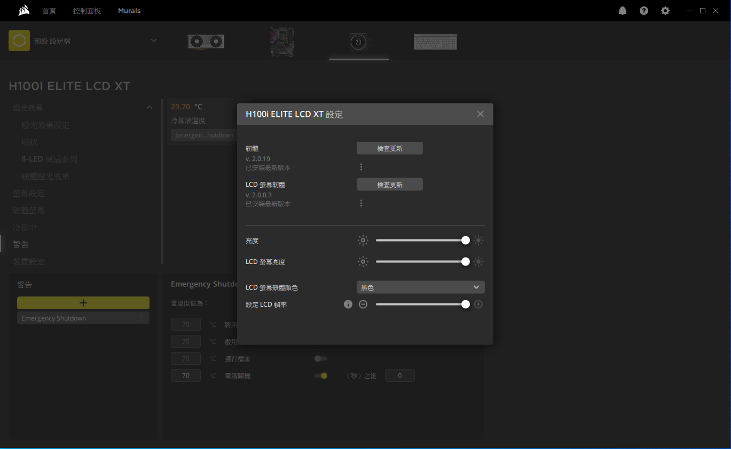Open the three-dot menu under LCD 螢幕韌體

[x=361, y=203]
